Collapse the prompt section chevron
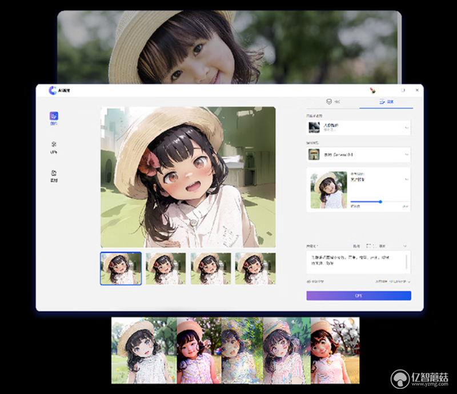 click(x=405, y=246)
